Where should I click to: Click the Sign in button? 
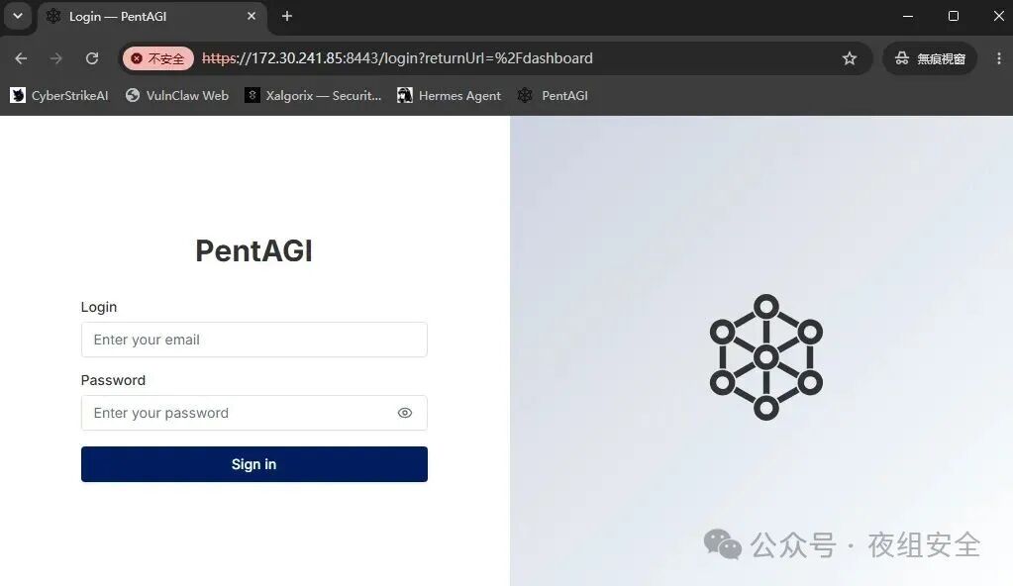(253, 464)
